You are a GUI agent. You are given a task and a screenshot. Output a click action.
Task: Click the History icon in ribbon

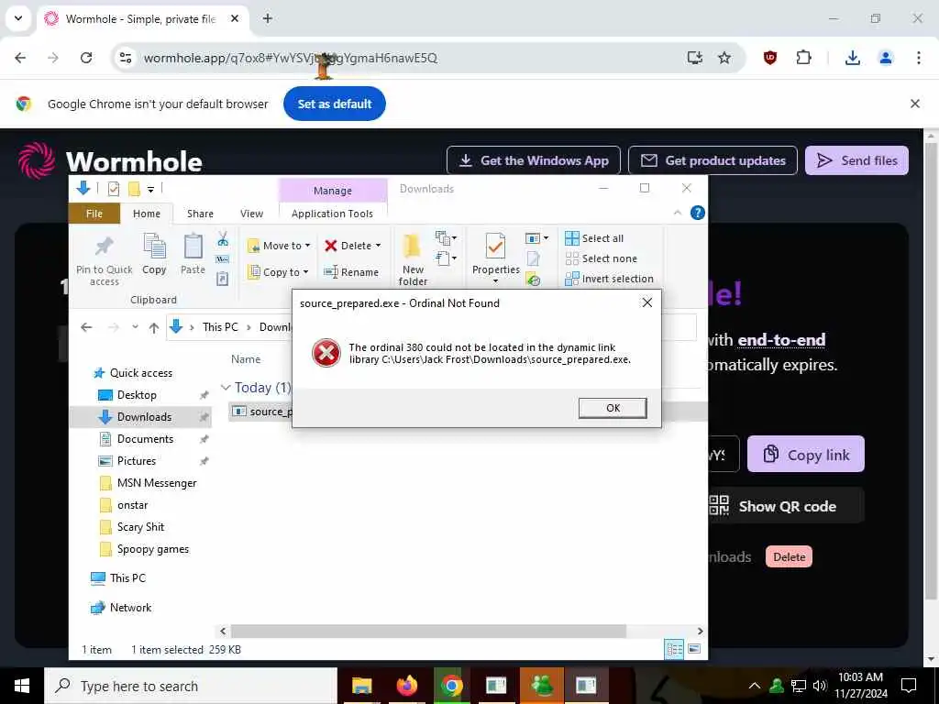pos(533,279)
